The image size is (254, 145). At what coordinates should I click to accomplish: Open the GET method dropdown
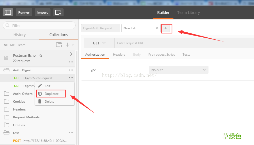point(99,43)
